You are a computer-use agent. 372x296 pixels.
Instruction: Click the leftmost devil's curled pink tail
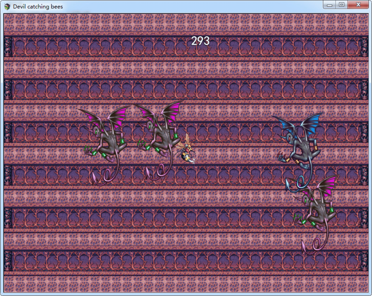(107, 176)
